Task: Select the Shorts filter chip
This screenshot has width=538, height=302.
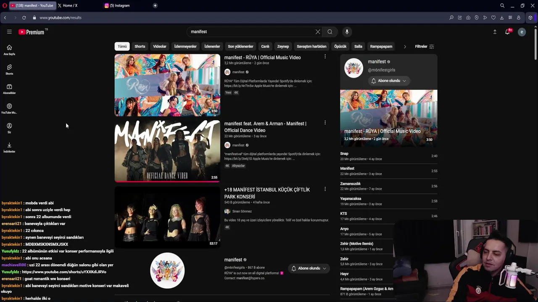Action: [x=140, y=47]
